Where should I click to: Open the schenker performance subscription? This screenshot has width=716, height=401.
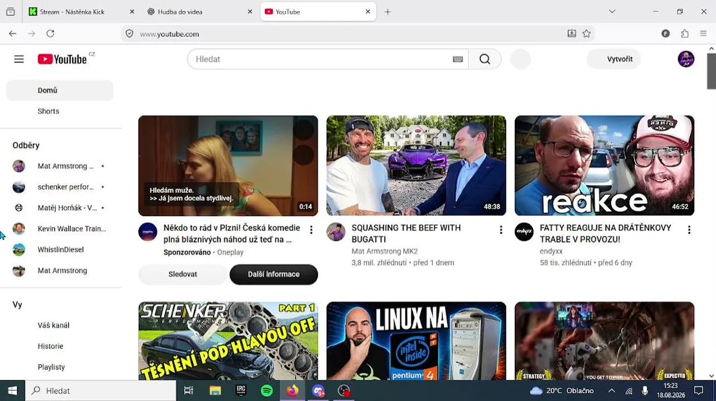click(60, 187)
